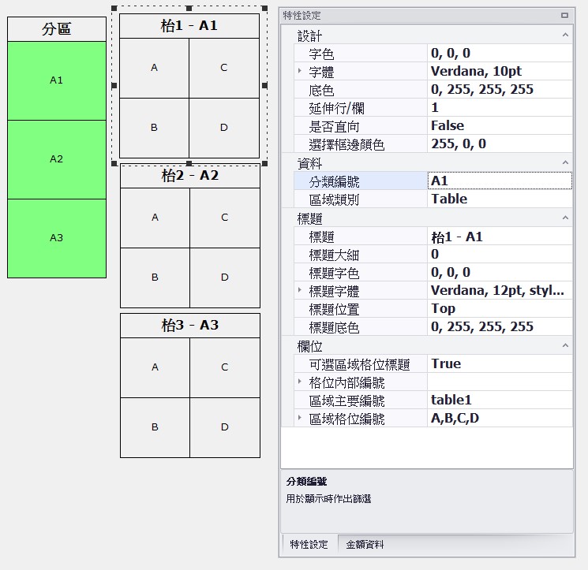Click top-center resize handle of 枱1 table
This screenshot has height=570, width=588.
coord(189,9)
